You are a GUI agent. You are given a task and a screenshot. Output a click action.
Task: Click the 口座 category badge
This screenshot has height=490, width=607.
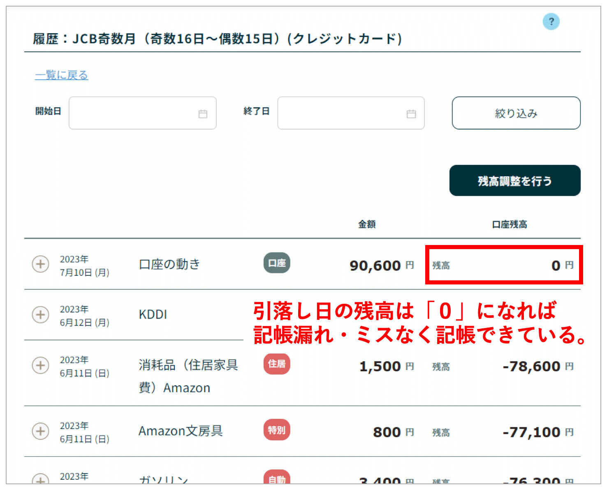pos(276,263)
